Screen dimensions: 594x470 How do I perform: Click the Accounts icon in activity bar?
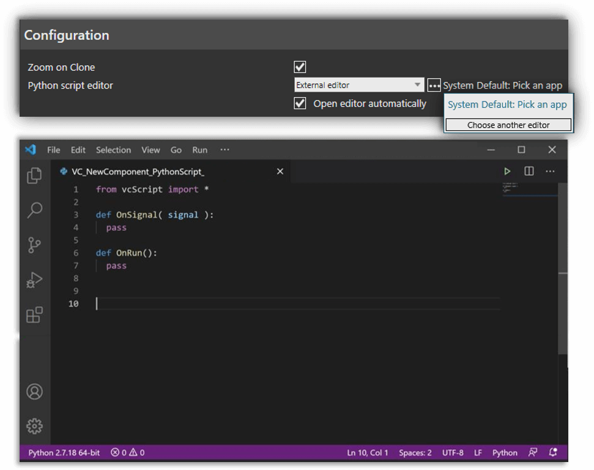tap(35, 392)
